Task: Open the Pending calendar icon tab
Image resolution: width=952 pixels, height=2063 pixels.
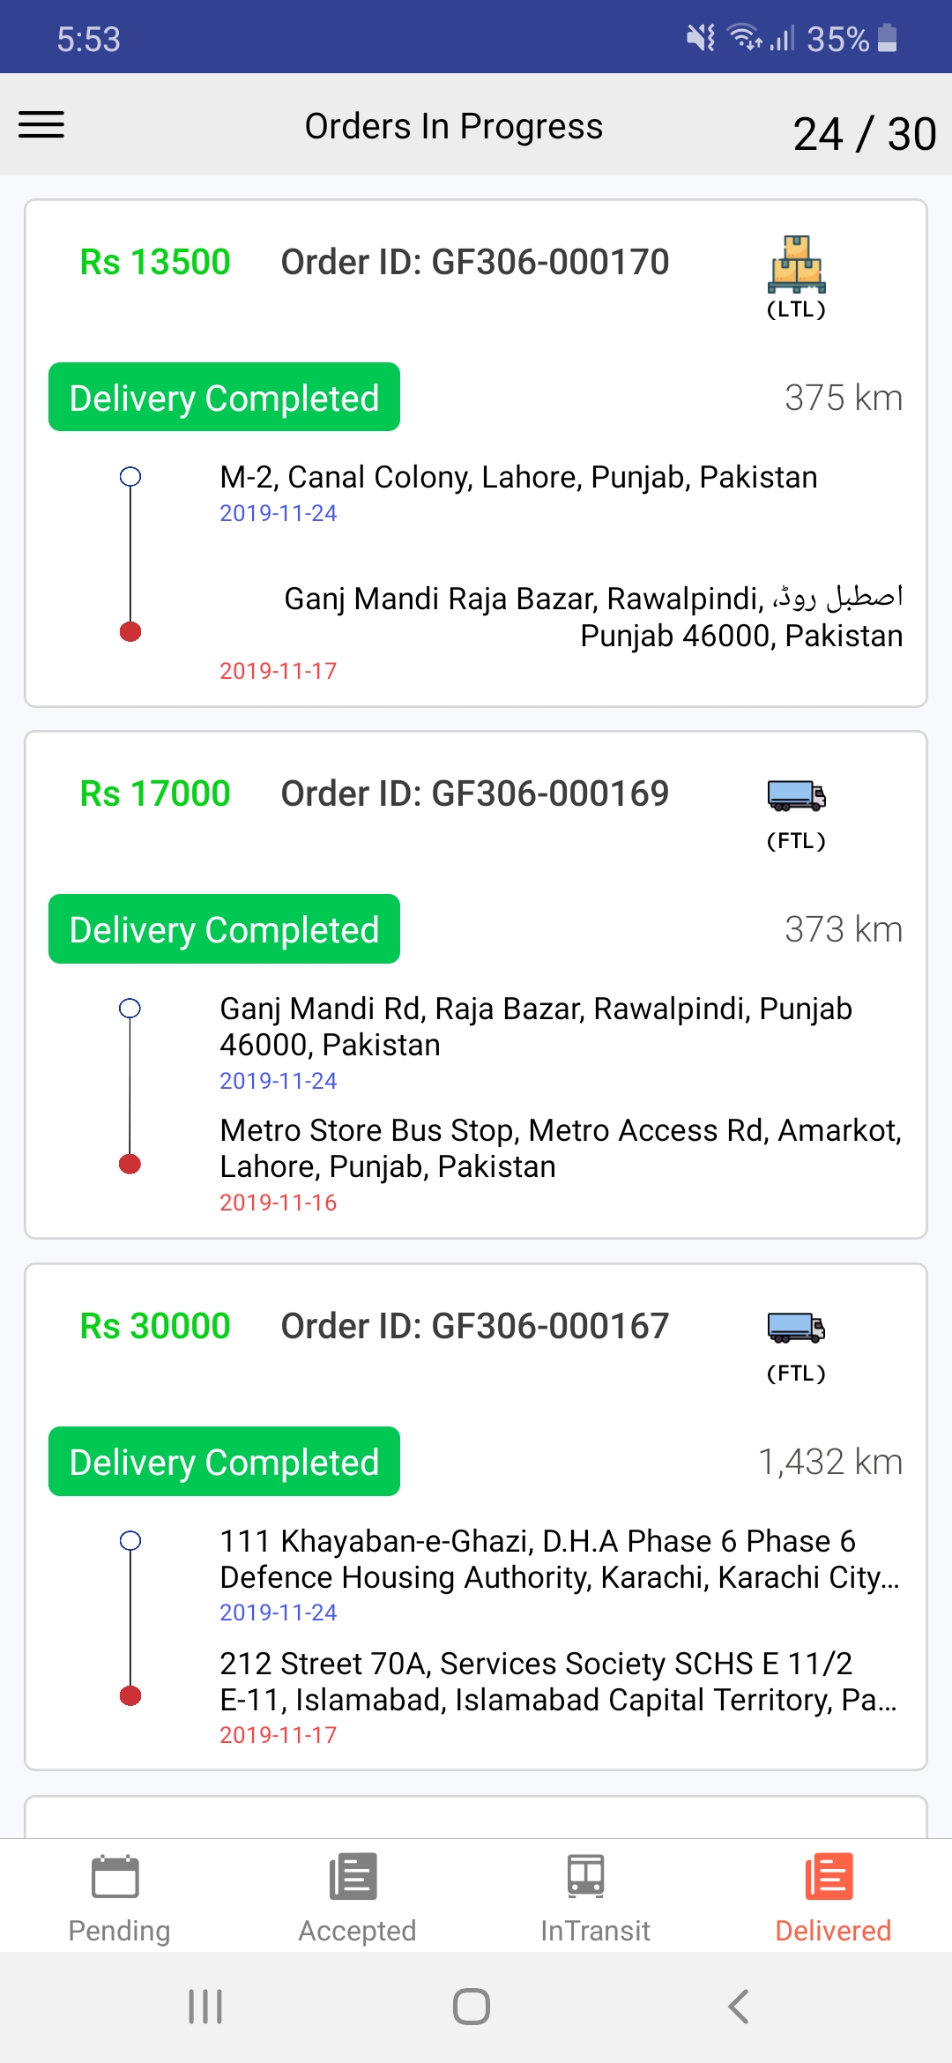Action: (x=115, y=1877)
